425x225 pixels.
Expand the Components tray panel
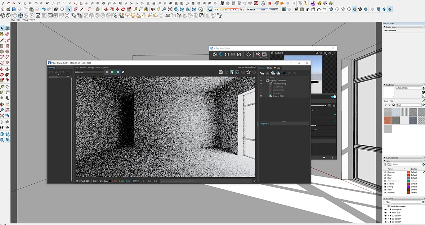(x=385, y=158)
